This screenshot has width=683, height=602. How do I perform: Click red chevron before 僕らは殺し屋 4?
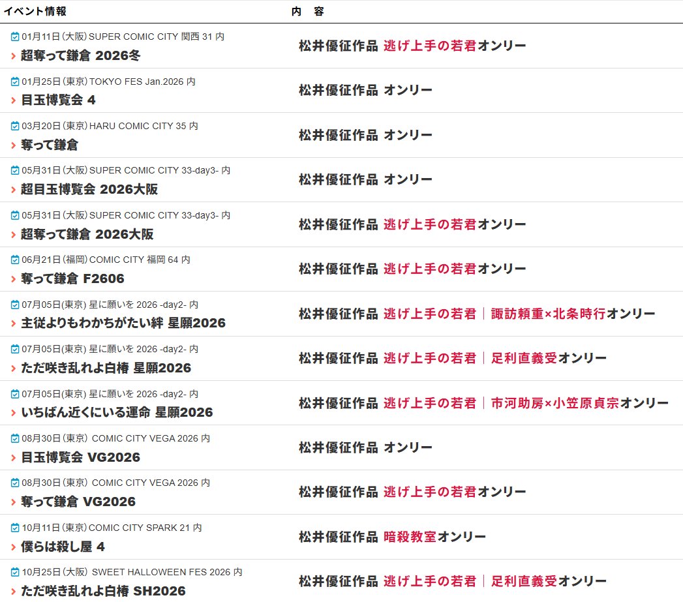(14, 547)
